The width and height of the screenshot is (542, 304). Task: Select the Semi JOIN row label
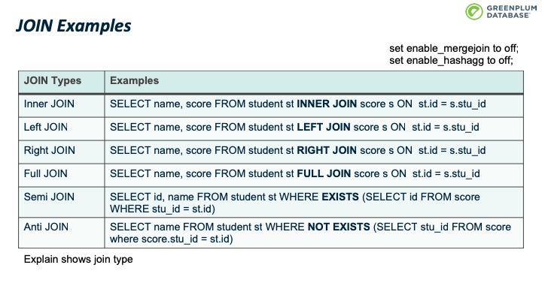(x=49, y=197)
